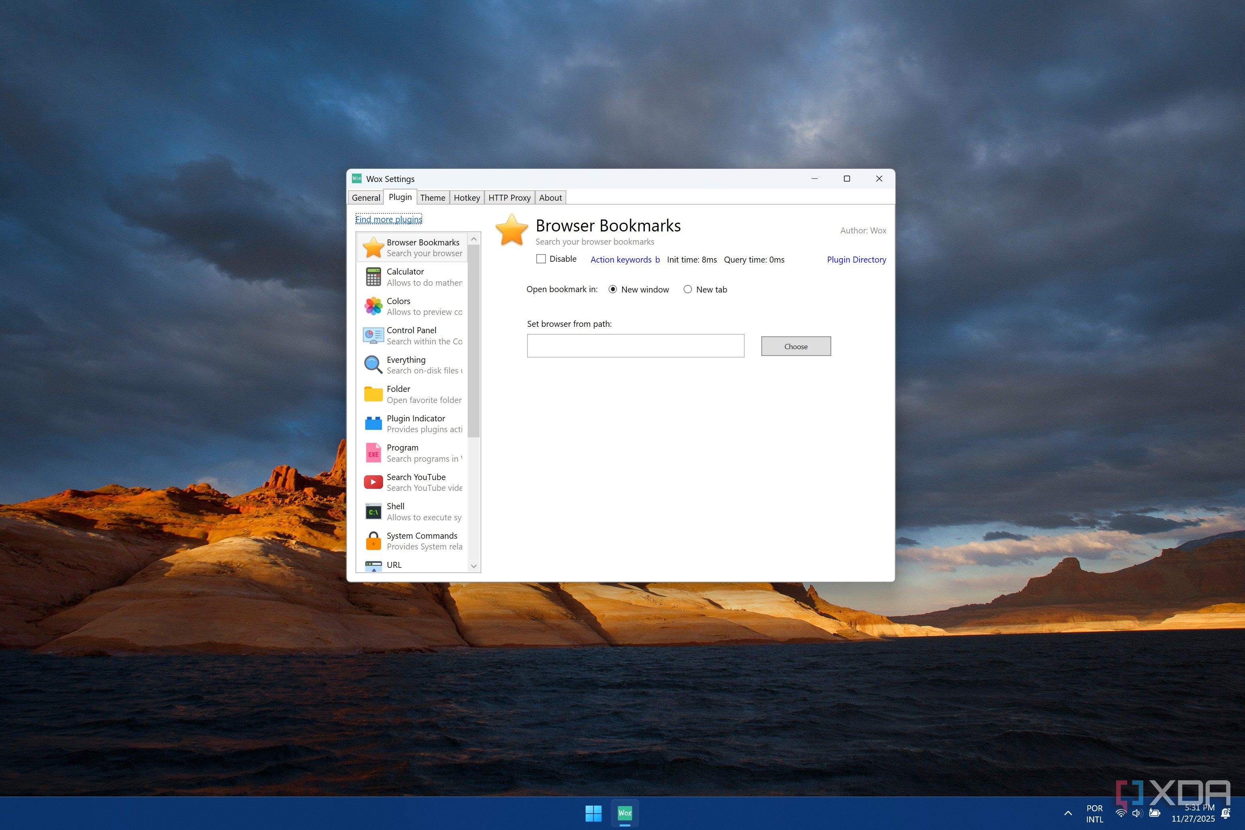Image resolution: width=1245 pixels, height=830 pixels.
Task: Click the battery tray icon
Action: point(1154,813)
